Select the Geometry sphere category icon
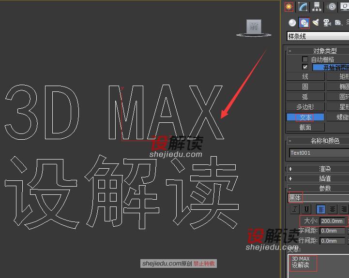 pyautogui.click(x=292, y=22)
